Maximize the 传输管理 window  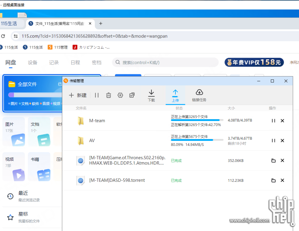[x=272, y=81]
